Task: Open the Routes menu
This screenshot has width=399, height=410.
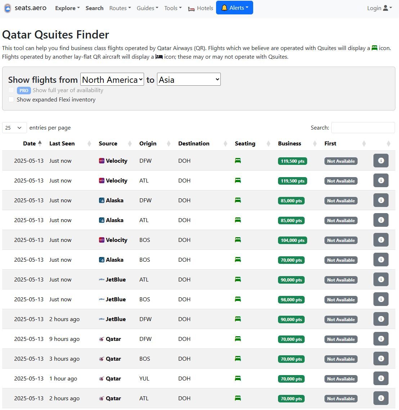Action: 120,8
